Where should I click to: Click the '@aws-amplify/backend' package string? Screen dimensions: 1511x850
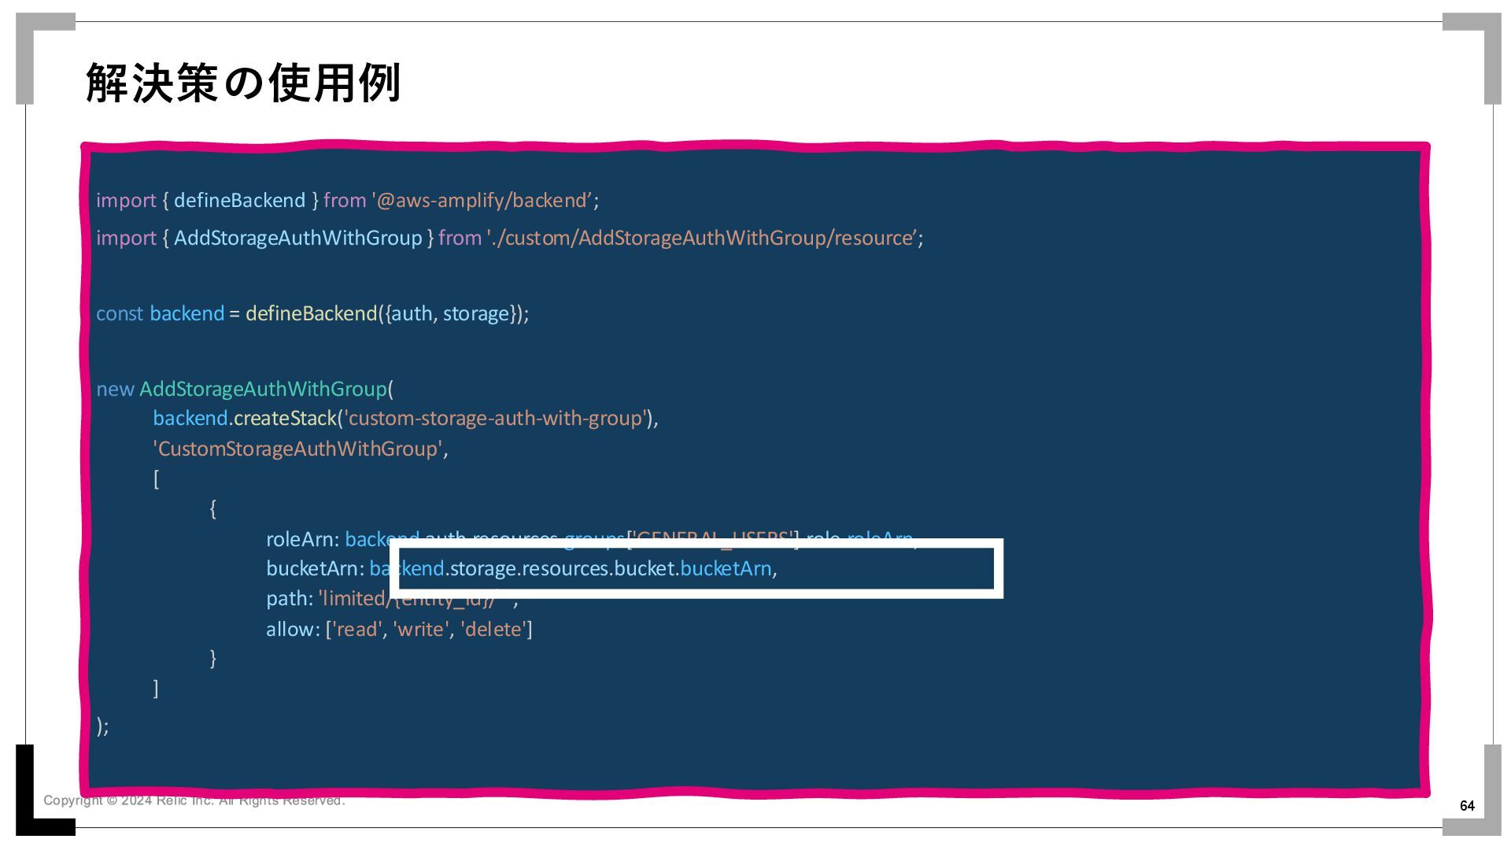click(483, 200)
